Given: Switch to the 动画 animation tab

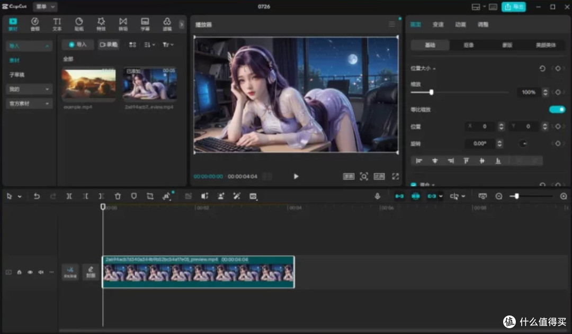Looking at the screenshot, I should click(x=460, y=24).
